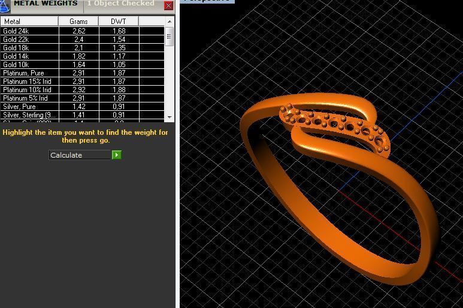Screen dimensions: 463x308
Task: Sort by the Grams column header
Action: point(78,21)
